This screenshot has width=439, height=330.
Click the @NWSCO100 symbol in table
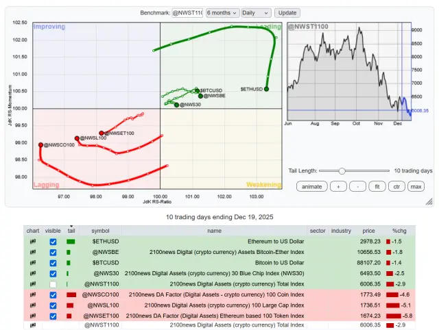pyautogui.click(x=101, y=294)
